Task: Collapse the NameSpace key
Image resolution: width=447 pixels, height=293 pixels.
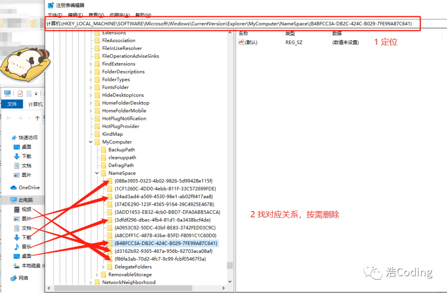Action: click(x=97, y=173)
